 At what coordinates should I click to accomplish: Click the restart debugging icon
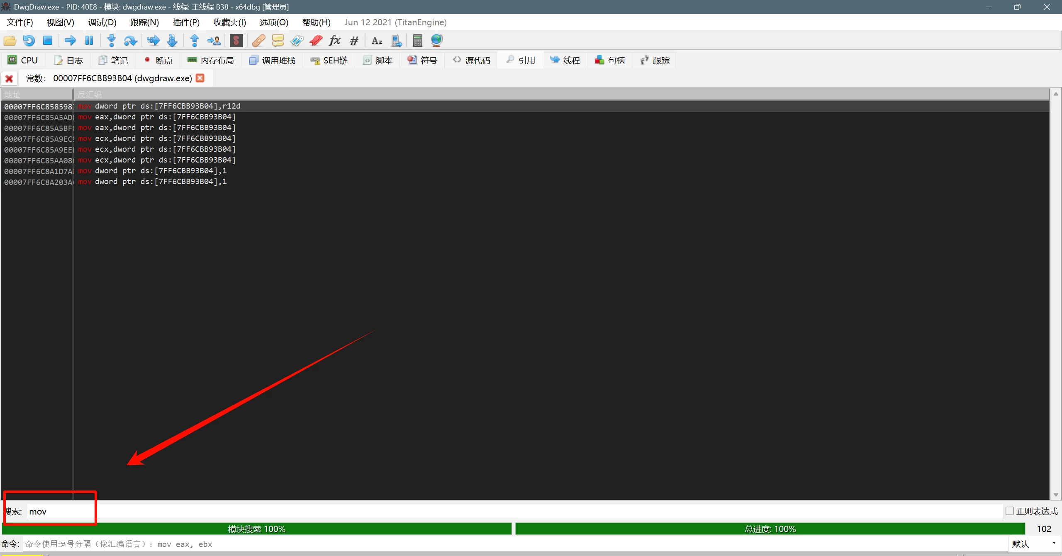click(x=29, y=41)
